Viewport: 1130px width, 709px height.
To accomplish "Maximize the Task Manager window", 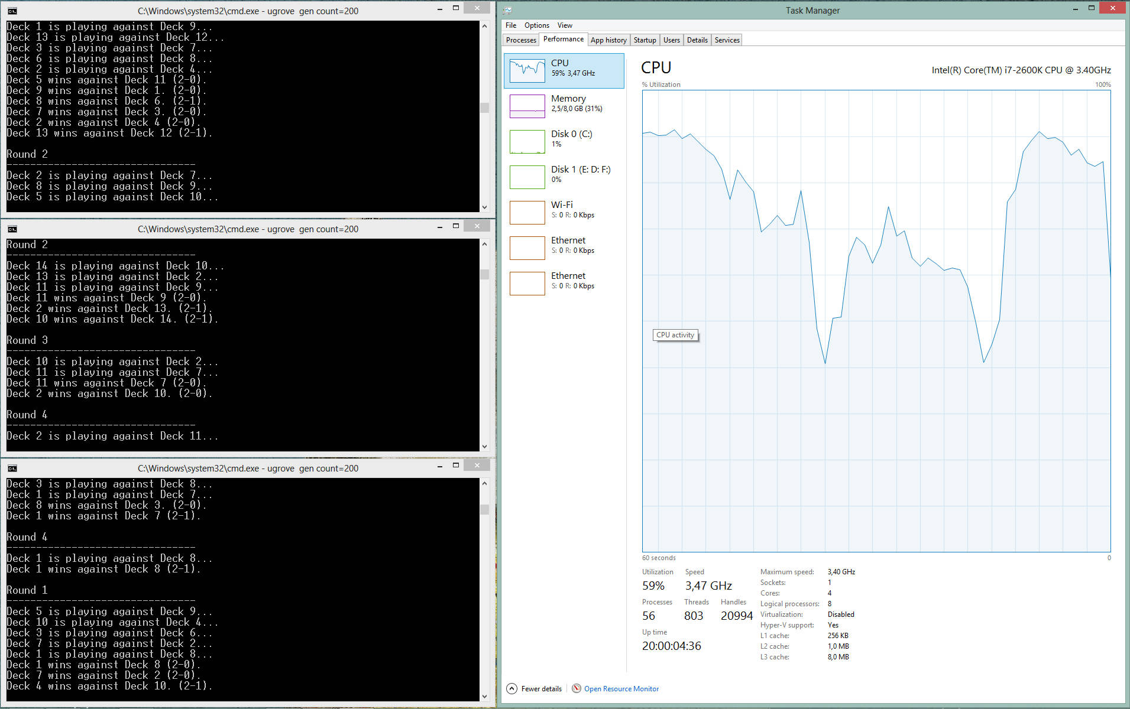I will coord(1091,8).
